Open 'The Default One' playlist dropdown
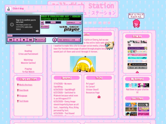The height and width of the screenshot is (124, 166). 69,40
